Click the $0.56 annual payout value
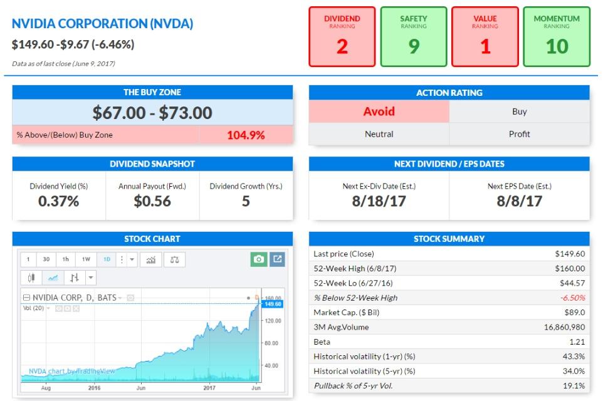The width and height of the screenshot is (603, 401). [x=152, y=201]
